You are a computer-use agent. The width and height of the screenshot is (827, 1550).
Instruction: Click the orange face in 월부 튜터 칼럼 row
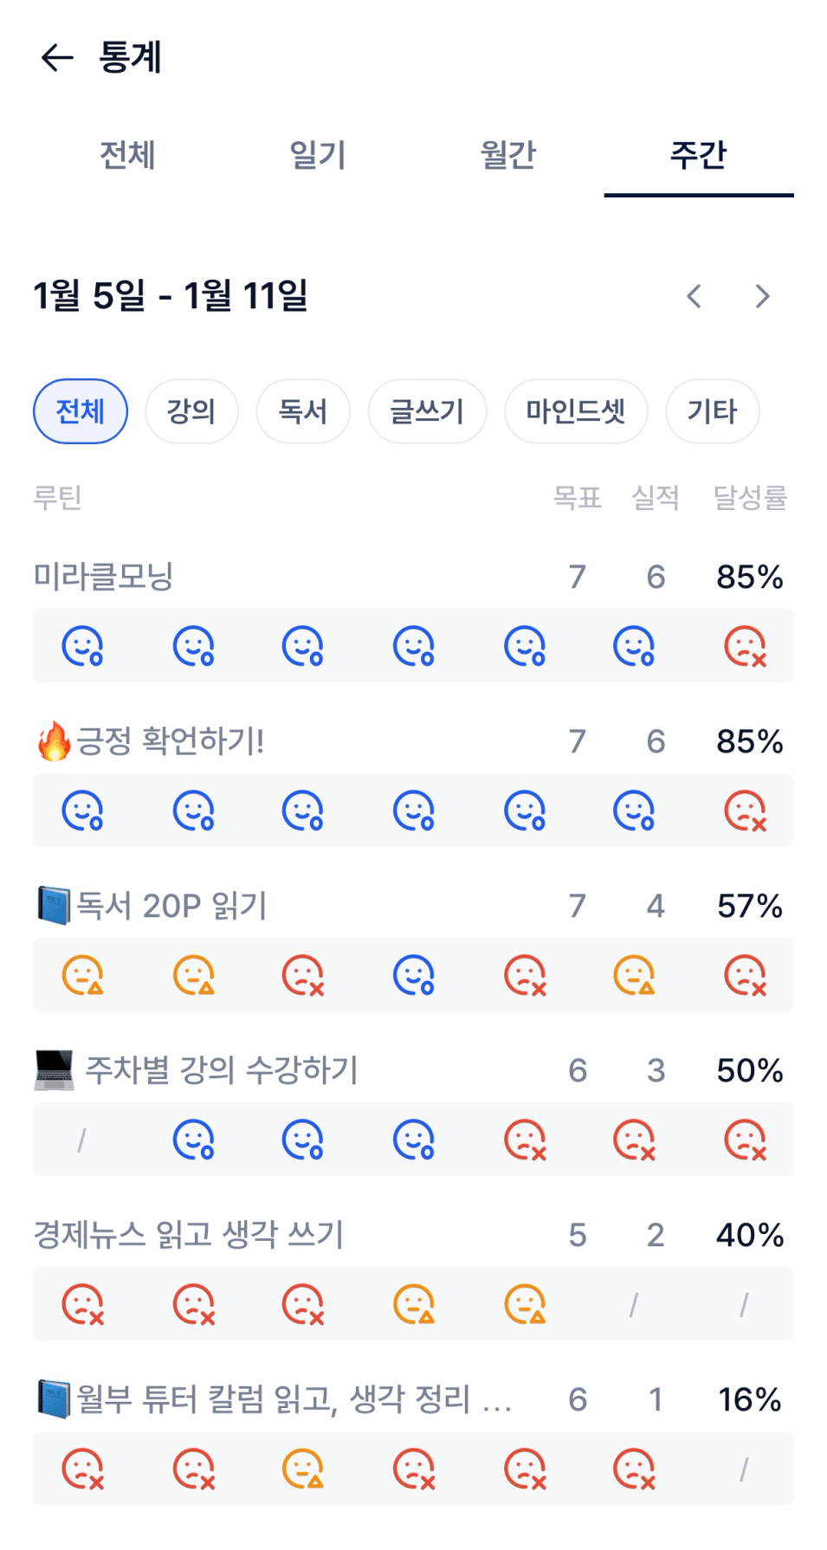pos(303,1469)
